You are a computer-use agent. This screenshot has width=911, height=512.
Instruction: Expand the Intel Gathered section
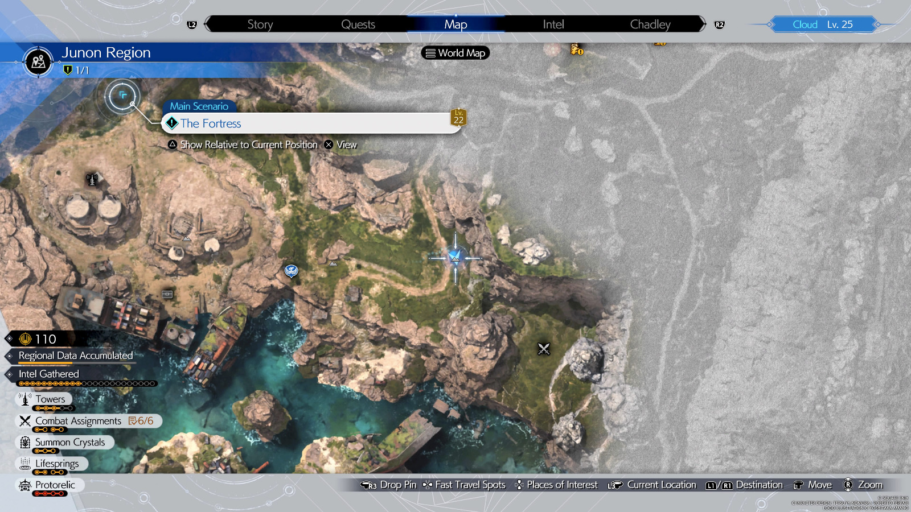pyautogui.click(x=48, y=374)
